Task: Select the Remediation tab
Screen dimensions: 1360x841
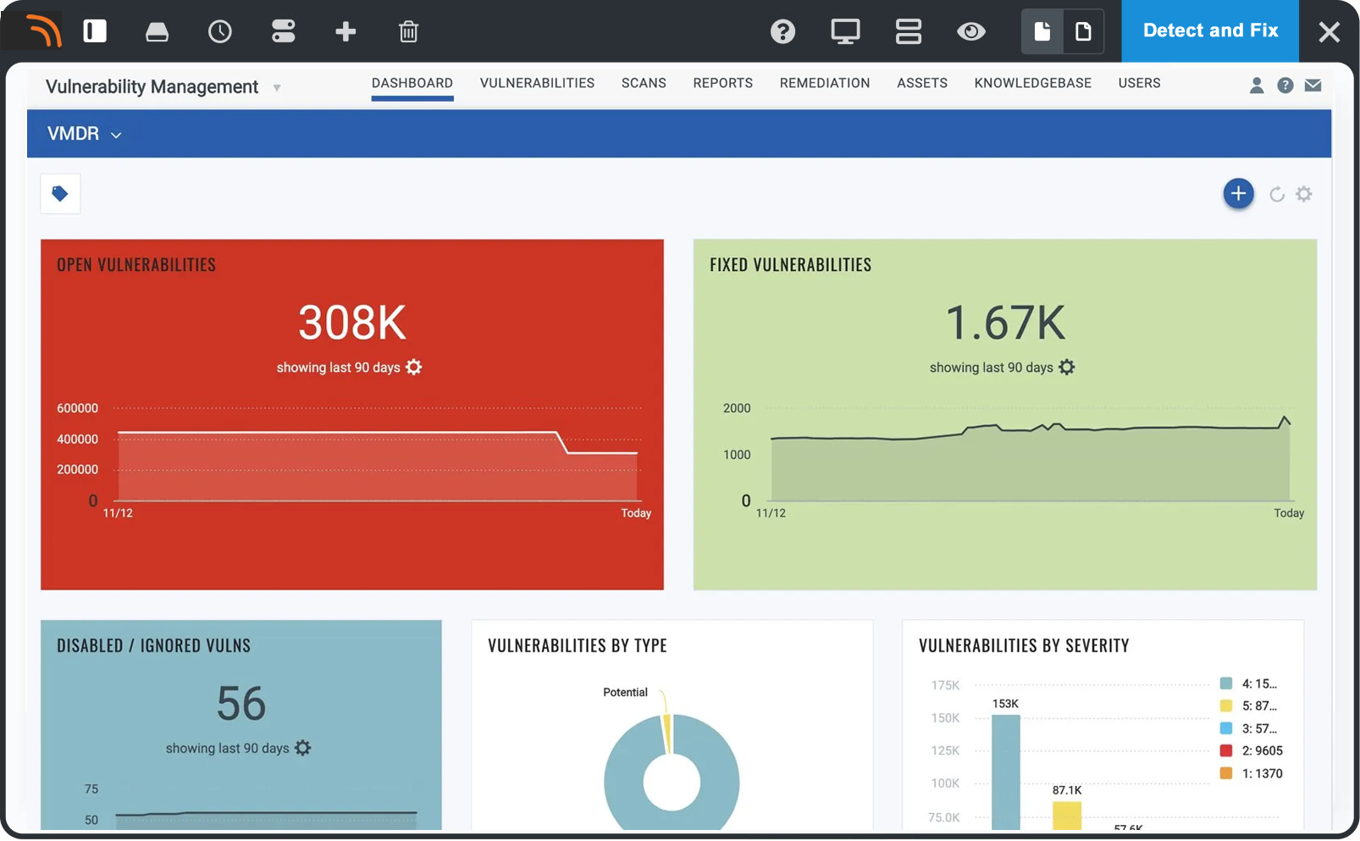Action: point(825,83)
